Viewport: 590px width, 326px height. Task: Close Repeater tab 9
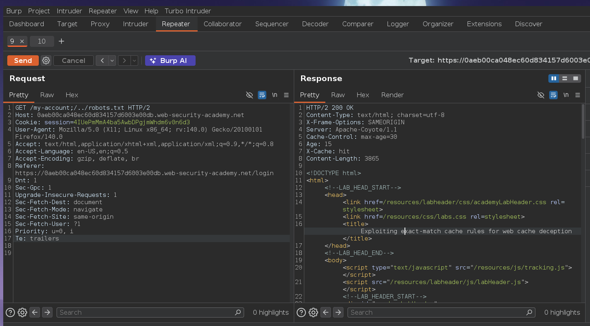[x=22, y=41]
